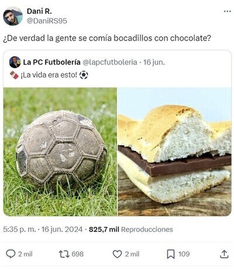Click the 5:35 p. m. timestamp
The width and height of the screenshot is (234, 269).
[19, 229]
